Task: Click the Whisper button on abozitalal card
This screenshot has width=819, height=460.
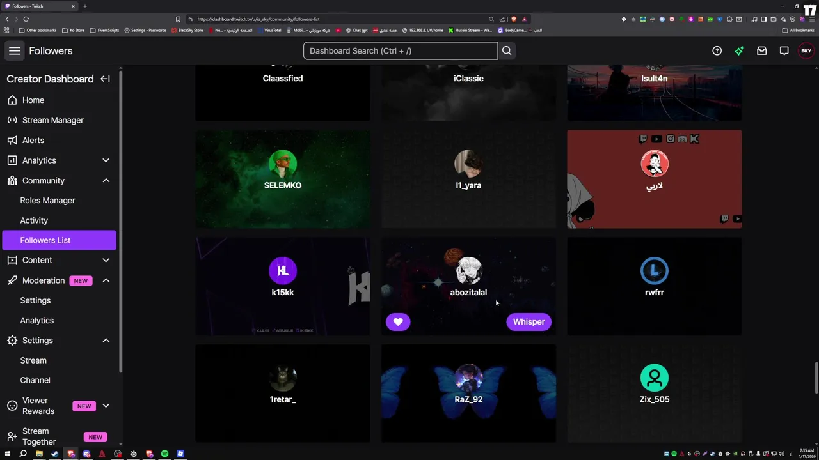Action: [529, 322]
